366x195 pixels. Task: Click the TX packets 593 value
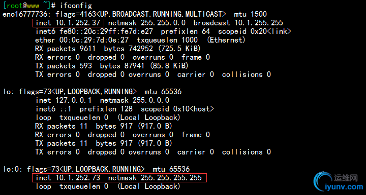click(x=64, y=66)
